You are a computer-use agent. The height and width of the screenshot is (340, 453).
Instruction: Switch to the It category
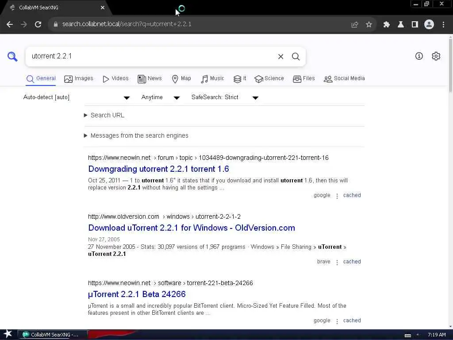pyautogui.click(x=240, y=79)
